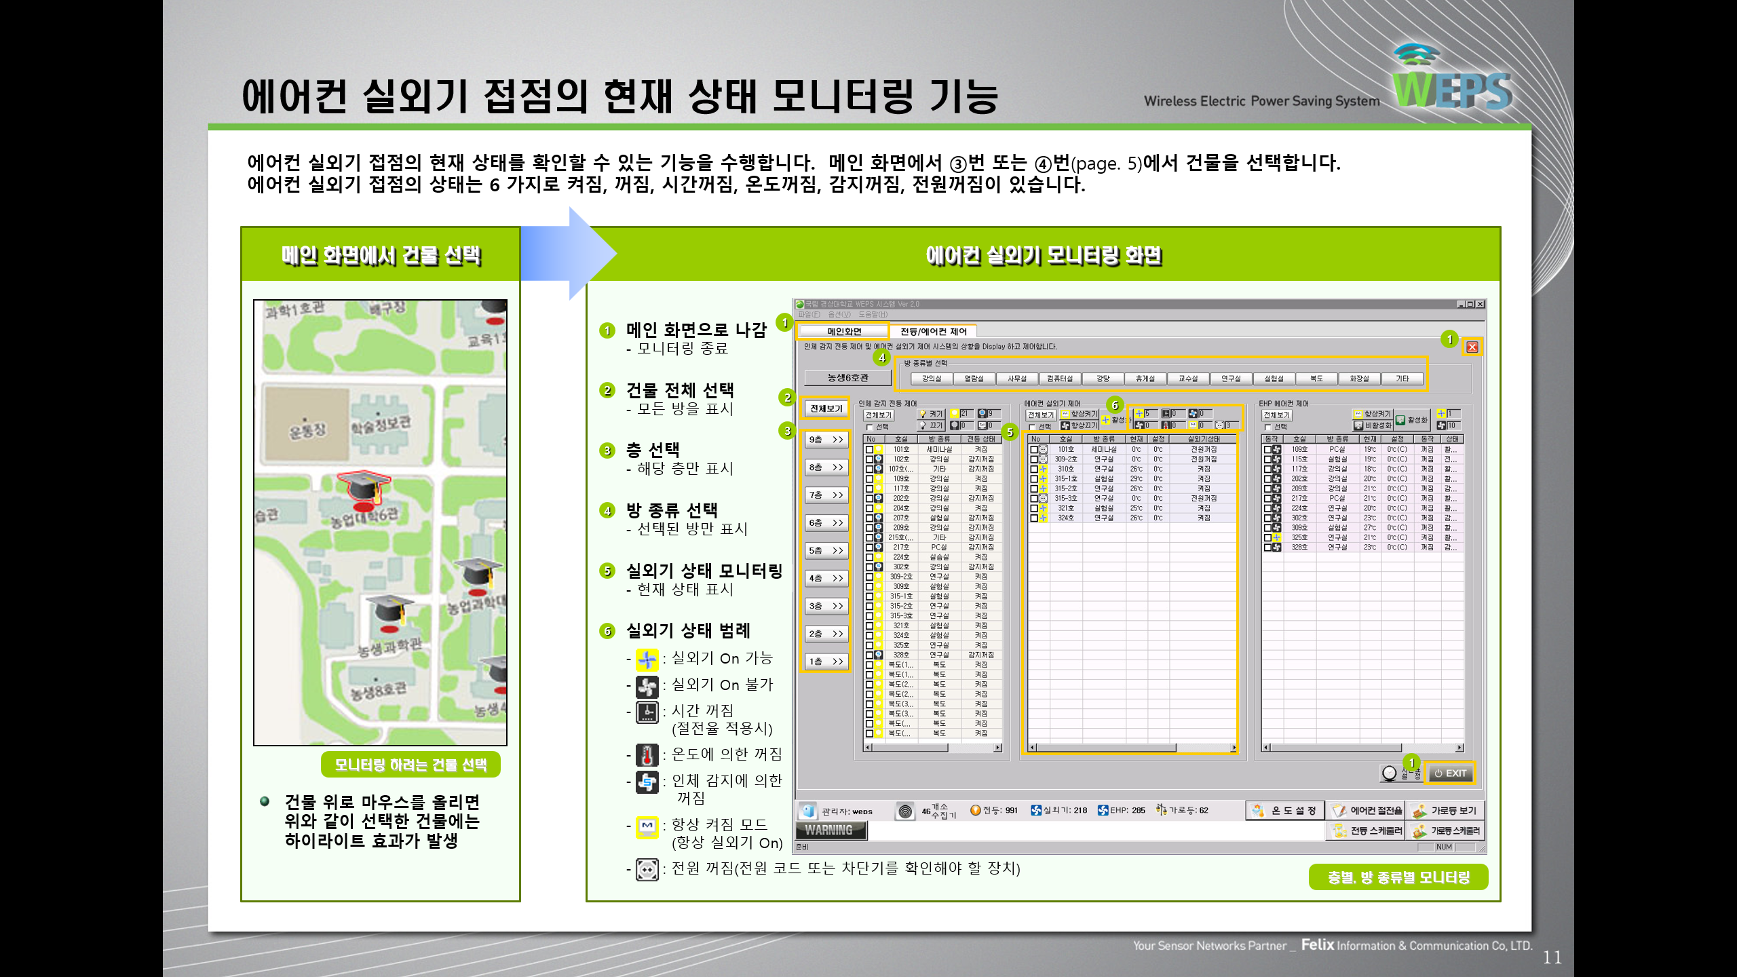This screenshot has width=1737, height=977.
Task: Click the 농생6호관 building name button
Action: pos(847,378)
